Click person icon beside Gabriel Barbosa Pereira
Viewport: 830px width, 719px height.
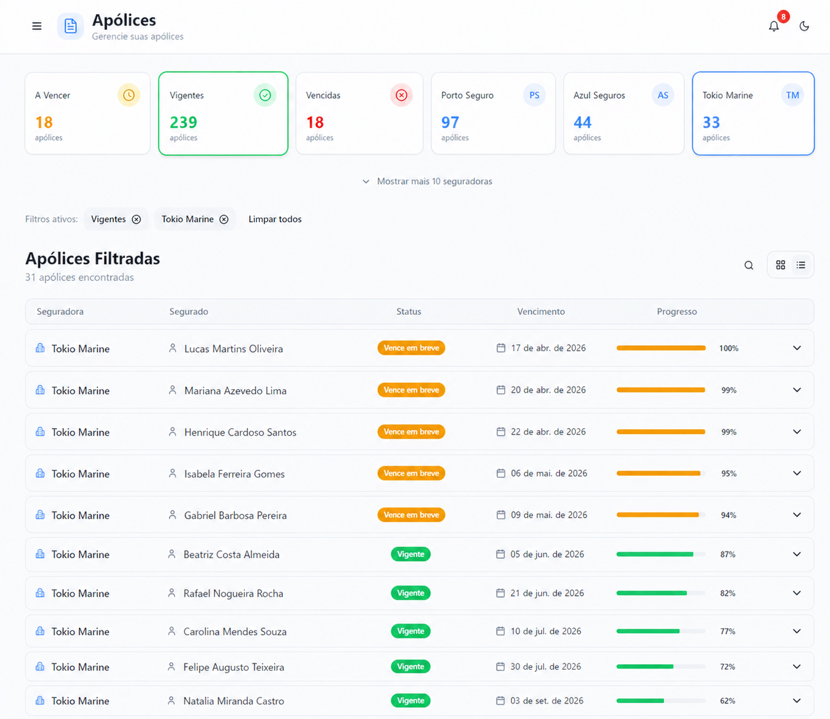(173, 515)
